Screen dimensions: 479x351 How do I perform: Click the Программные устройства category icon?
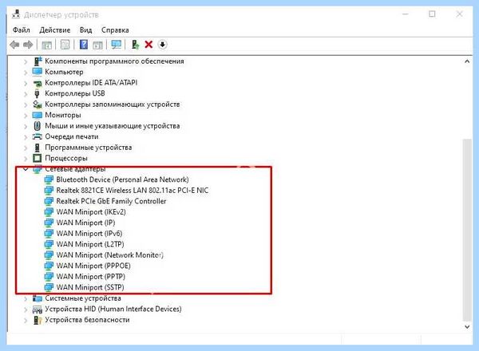[38, 148]
